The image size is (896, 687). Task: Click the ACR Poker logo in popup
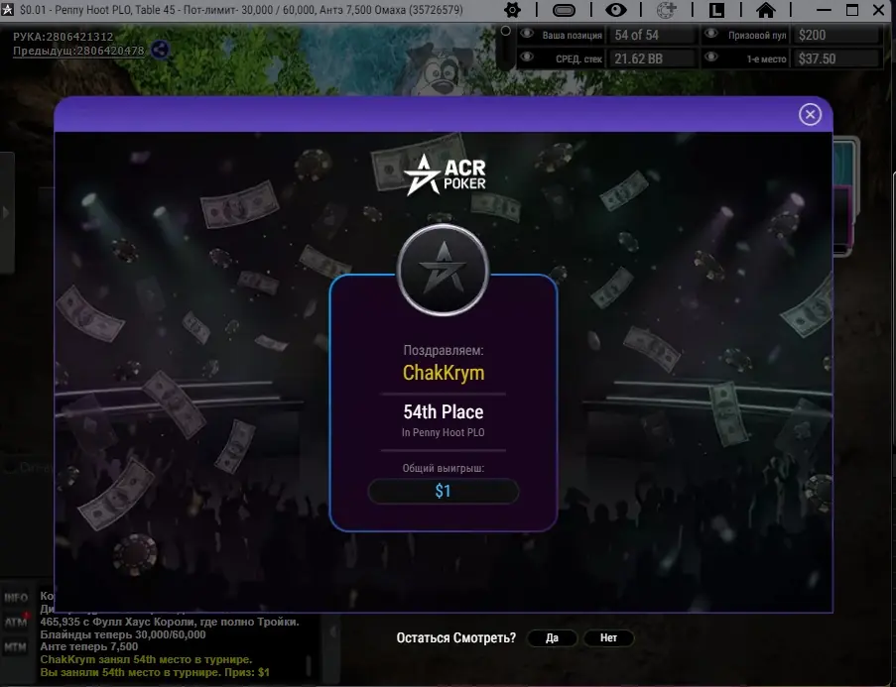click(x=445, y=174)
